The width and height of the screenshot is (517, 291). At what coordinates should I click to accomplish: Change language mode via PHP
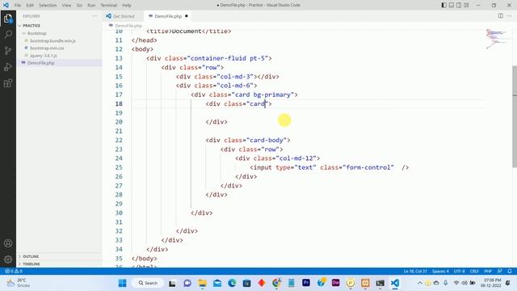pos(488,272)
